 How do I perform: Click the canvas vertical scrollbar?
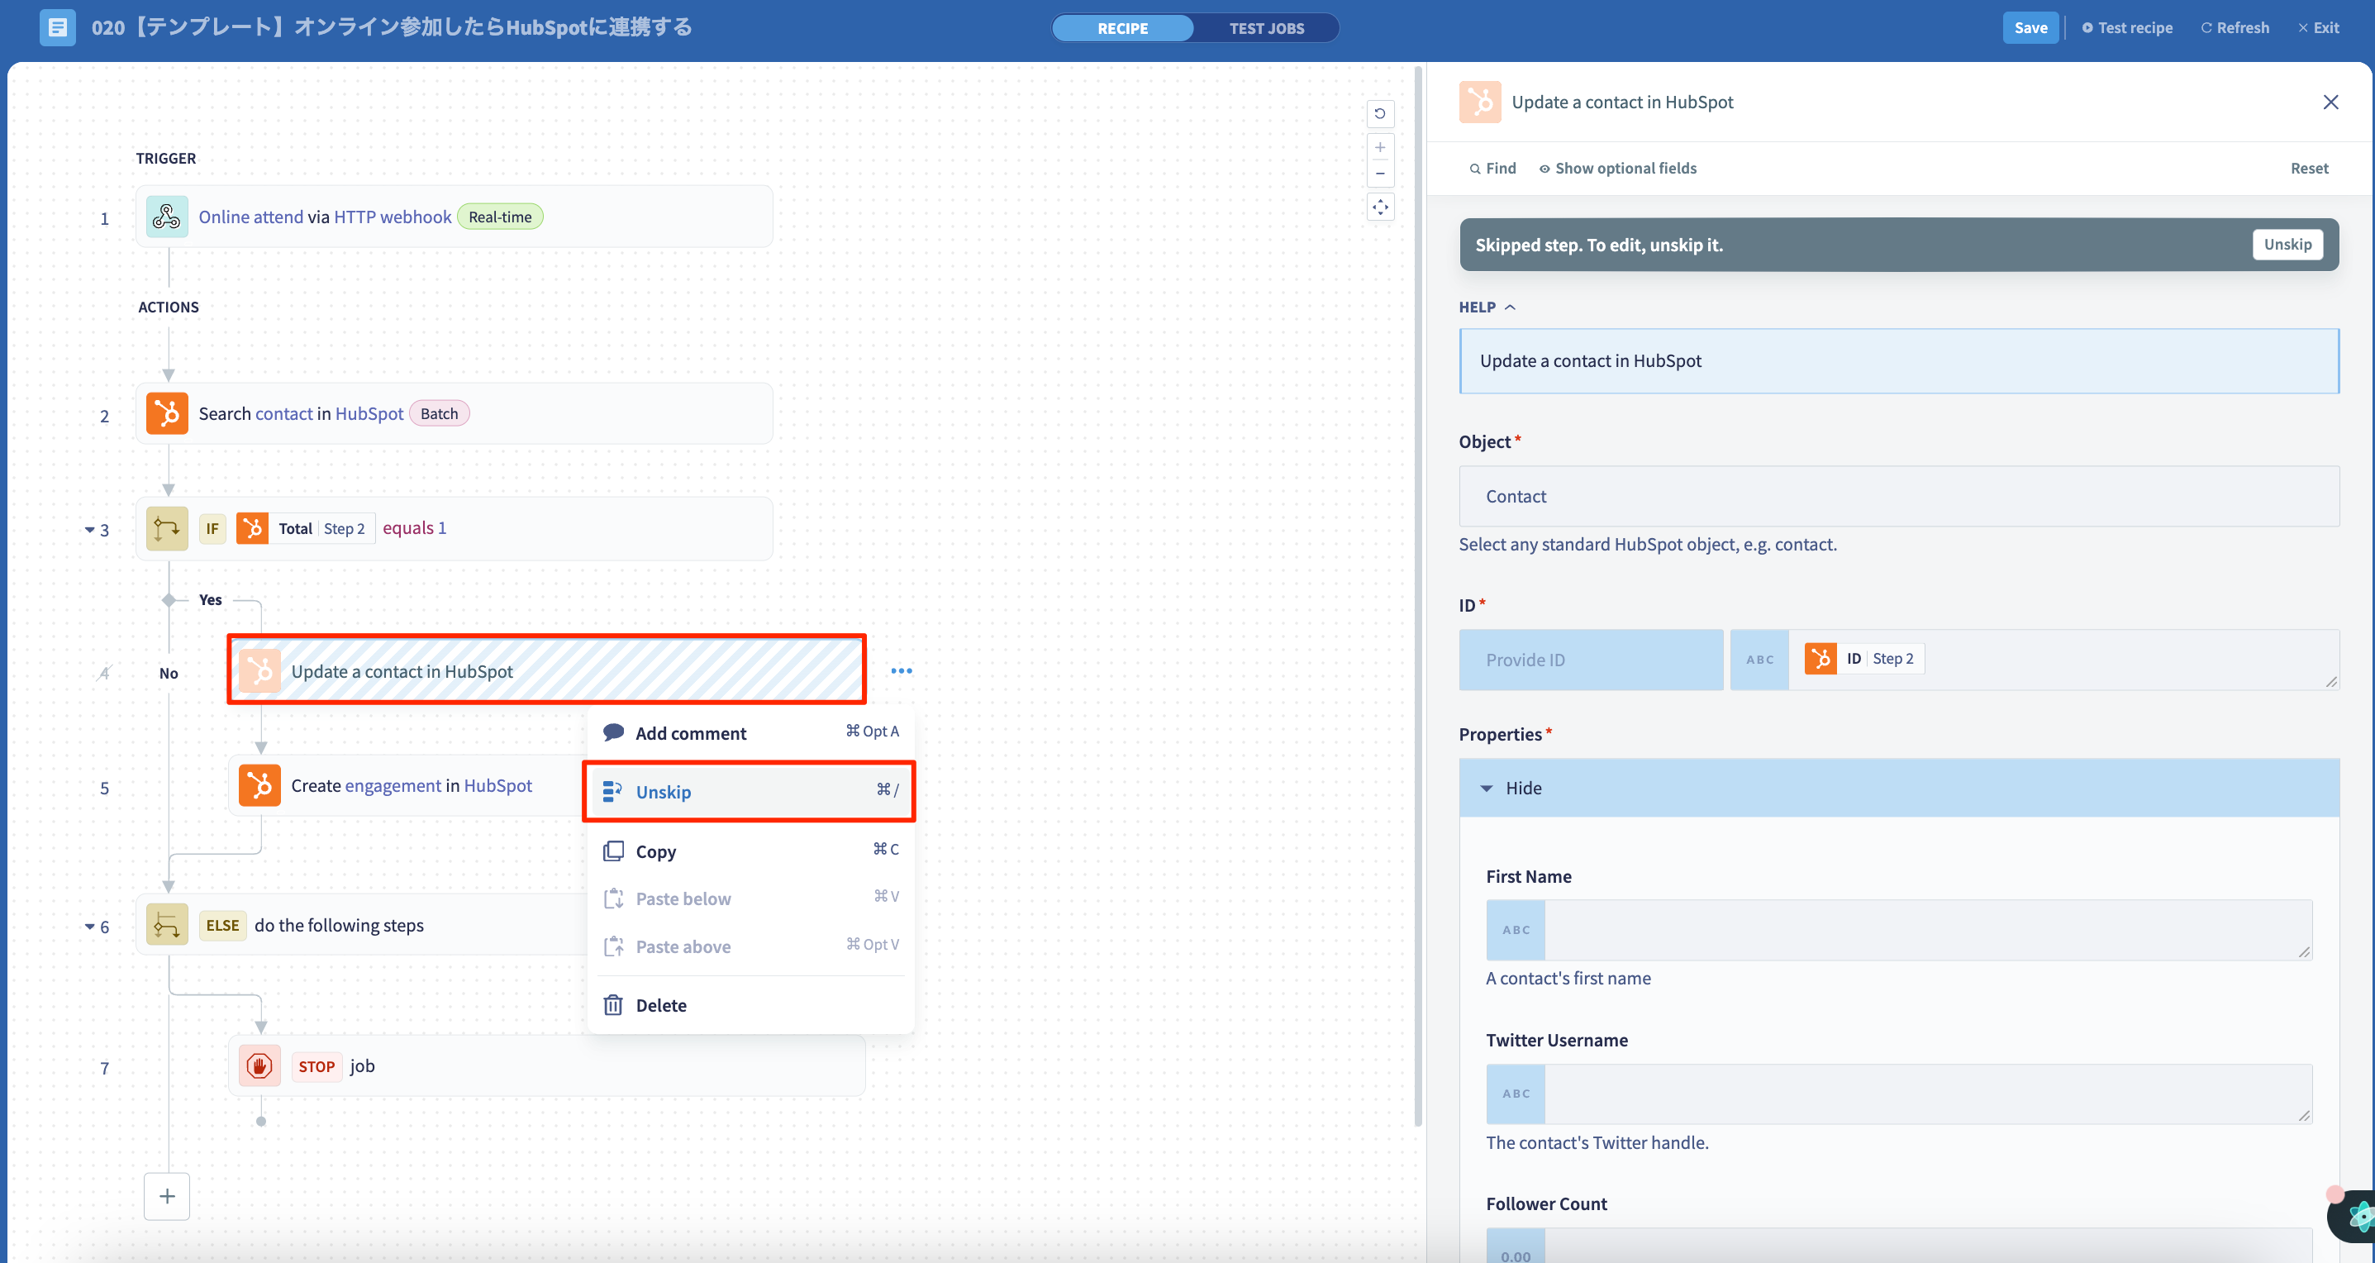pyautogui.click(x=1418, y=597)
